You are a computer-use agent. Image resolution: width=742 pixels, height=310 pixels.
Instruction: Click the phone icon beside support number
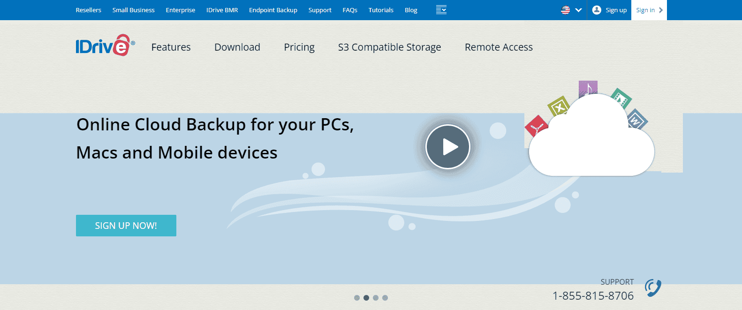coord(653,287)
